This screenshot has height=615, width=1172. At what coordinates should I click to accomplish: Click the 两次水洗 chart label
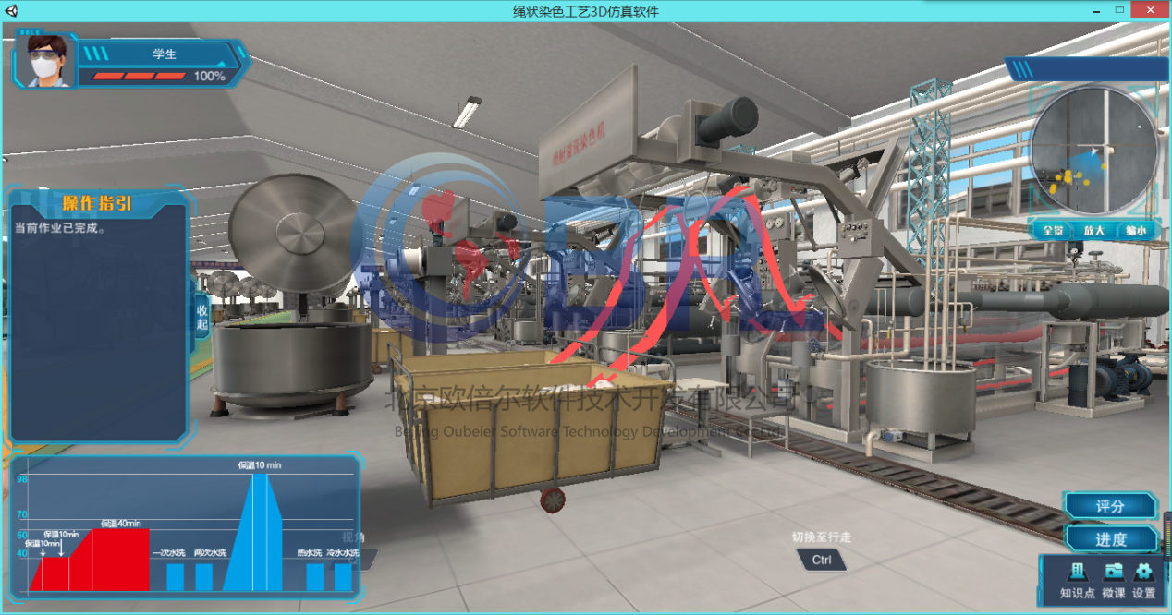210,553
